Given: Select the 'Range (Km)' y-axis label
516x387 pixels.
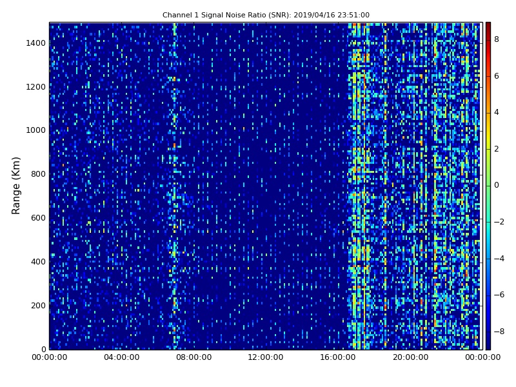Looking at the screenshot, I should coord(15,186).
